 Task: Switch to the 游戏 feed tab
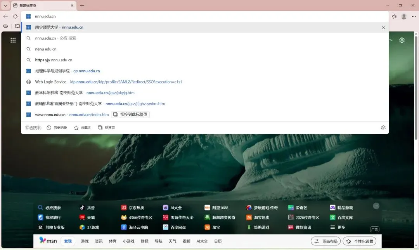(85, 241)
